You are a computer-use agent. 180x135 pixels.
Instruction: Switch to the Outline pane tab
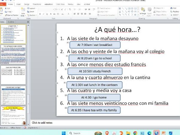click(11, 22)
